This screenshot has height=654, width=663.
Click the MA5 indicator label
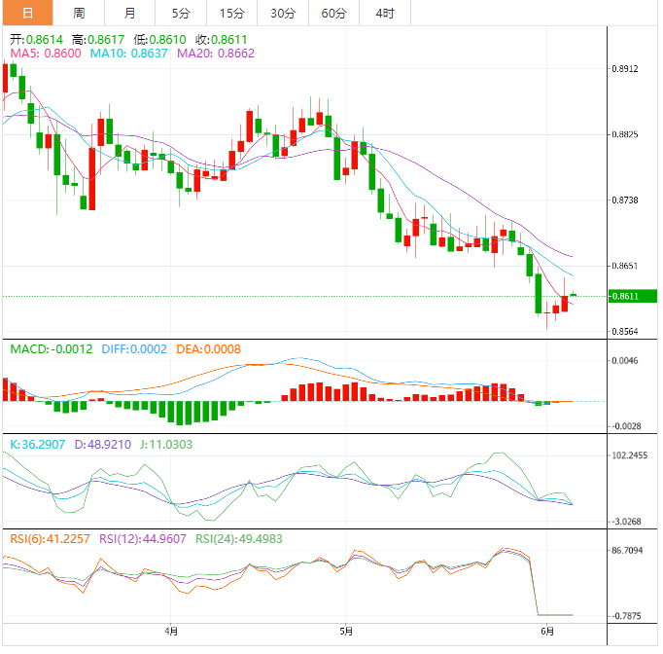pyautogui.click(x=46, y=53)
